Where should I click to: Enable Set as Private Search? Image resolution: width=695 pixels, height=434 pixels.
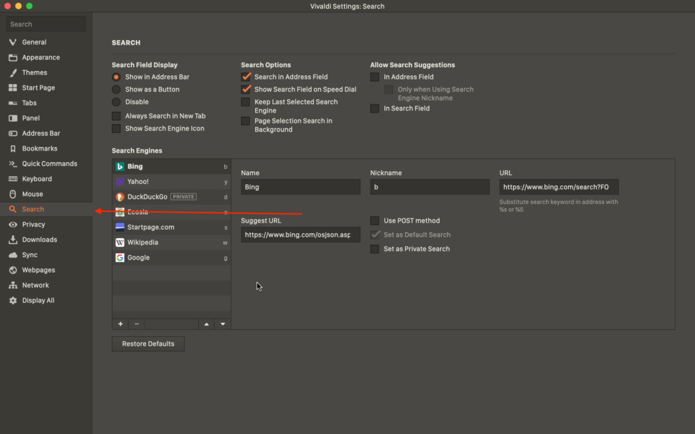point(375,249)
